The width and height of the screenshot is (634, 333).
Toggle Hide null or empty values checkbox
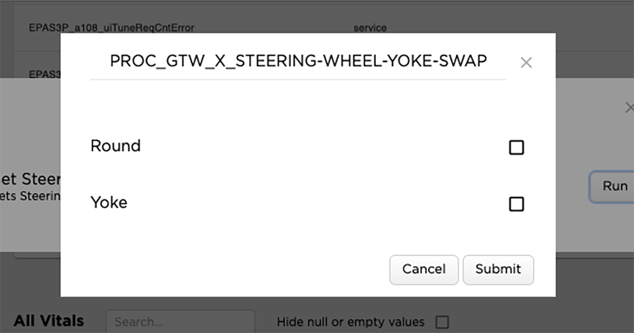click(x=442, y=322)
